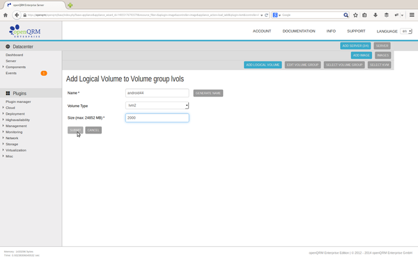
Task: Expand the Monitoring plugin section
Action: tap(3, 131)
